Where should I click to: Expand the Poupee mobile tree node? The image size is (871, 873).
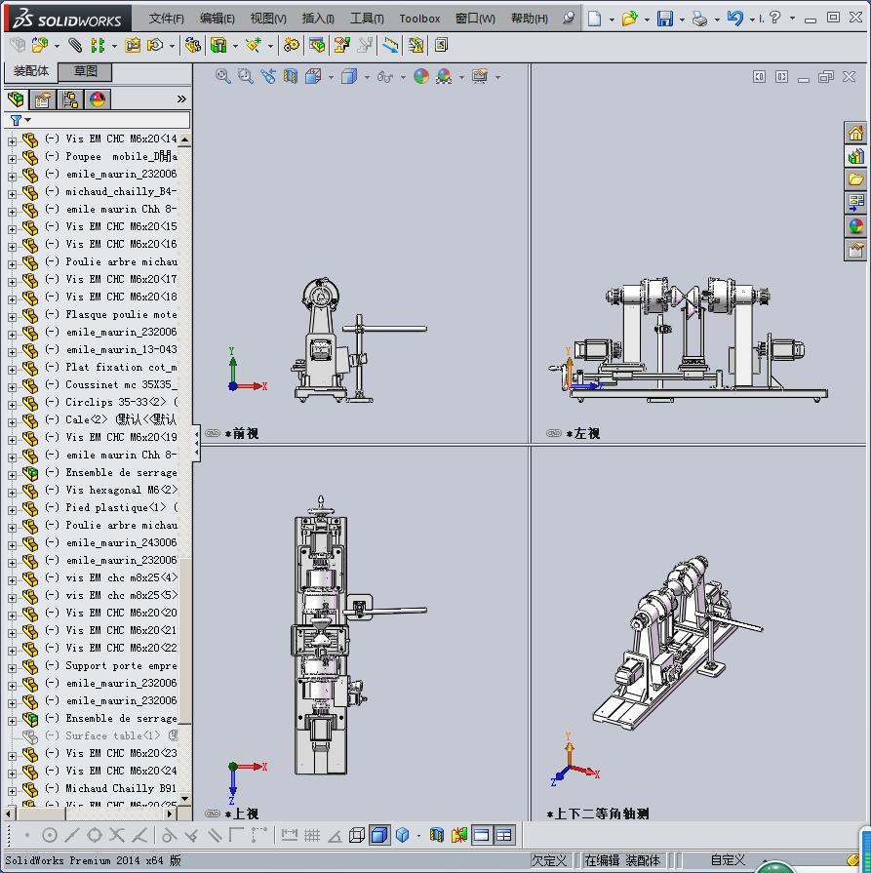point(12,157)
